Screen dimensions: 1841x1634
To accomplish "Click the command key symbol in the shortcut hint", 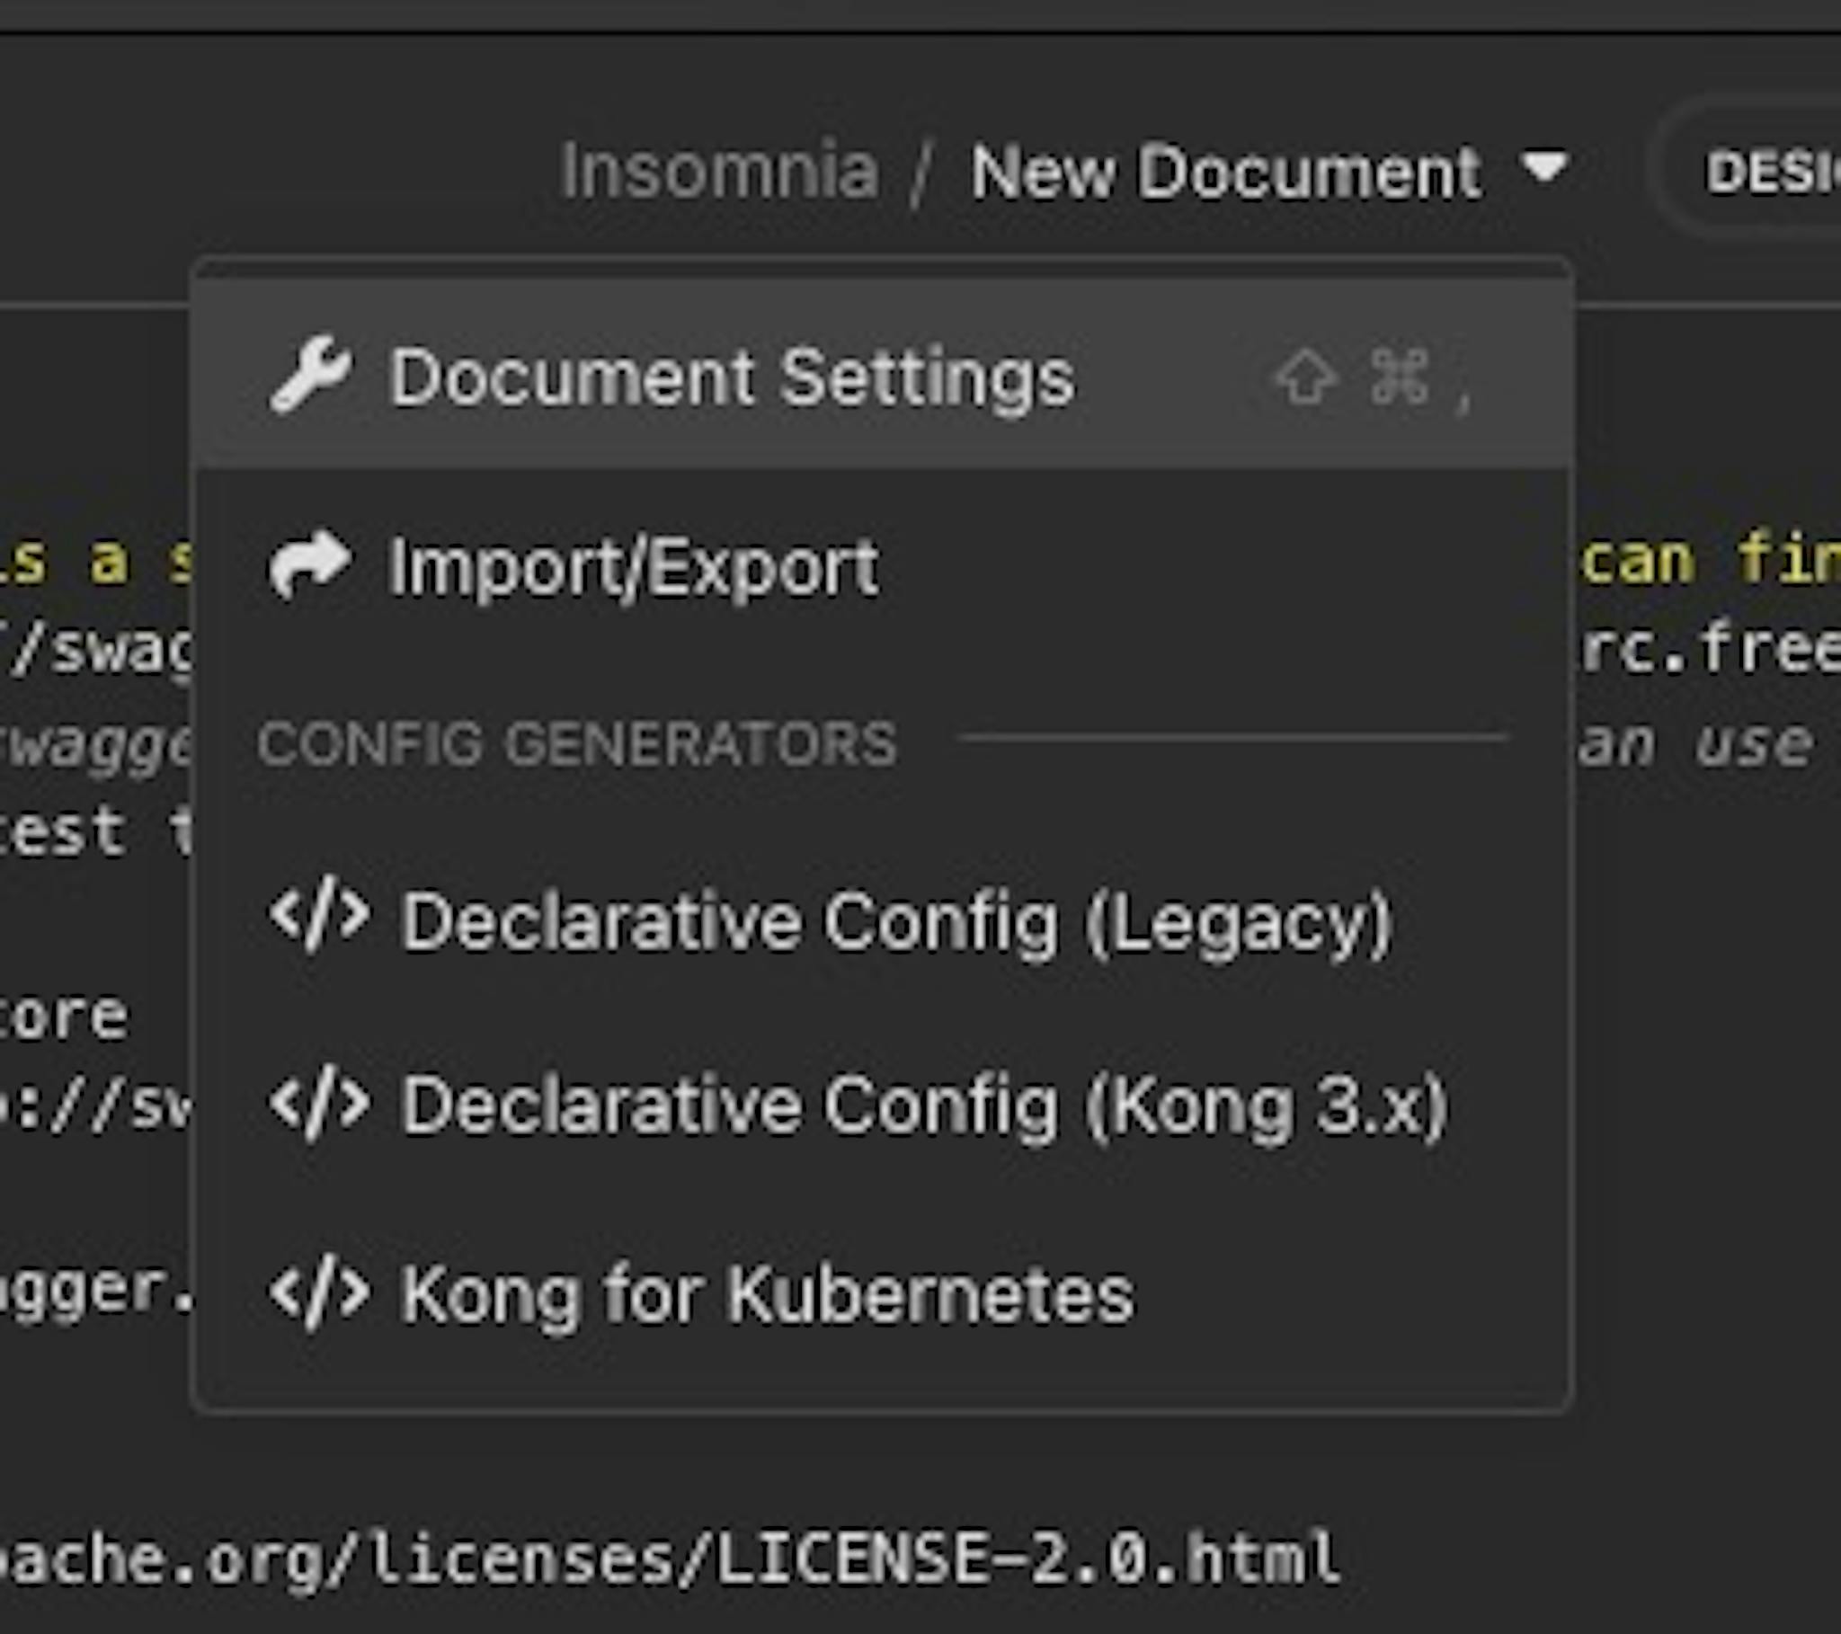I will tap(1401, 378).
